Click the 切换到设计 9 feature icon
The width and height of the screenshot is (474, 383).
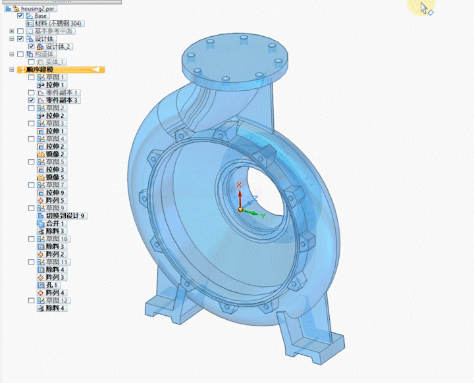pos(41,215)
